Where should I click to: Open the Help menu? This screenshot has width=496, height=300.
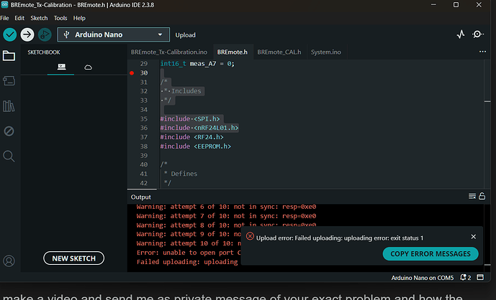click(x=79, y=18)
